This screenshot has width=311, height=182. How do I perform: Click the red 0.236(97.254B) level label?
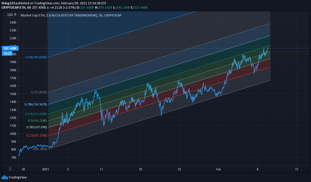[x=37, y=136]
